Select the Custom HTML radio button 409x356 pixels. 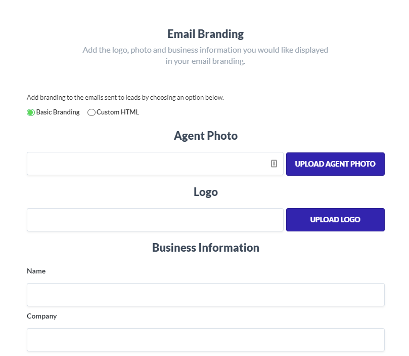tap(92, 112)
